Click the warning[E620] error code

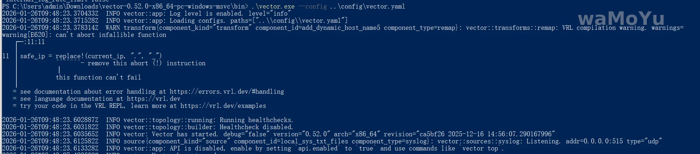[x=27, y=35]
